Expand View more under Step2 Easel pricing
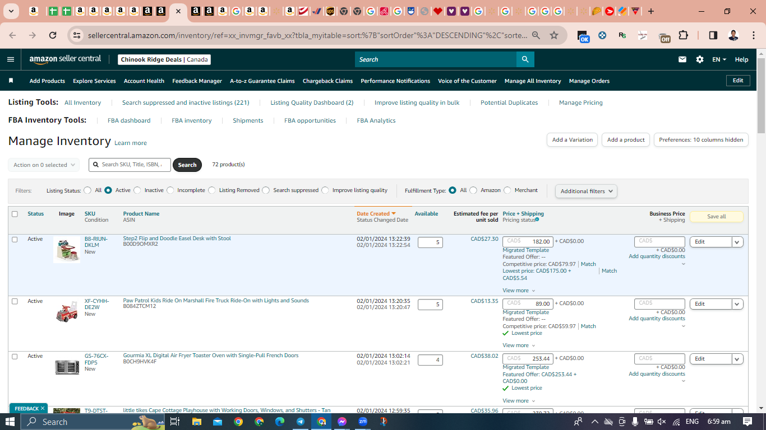Image resolution: width=766 pixels, height=430 pixels. (x=519, y=291)
